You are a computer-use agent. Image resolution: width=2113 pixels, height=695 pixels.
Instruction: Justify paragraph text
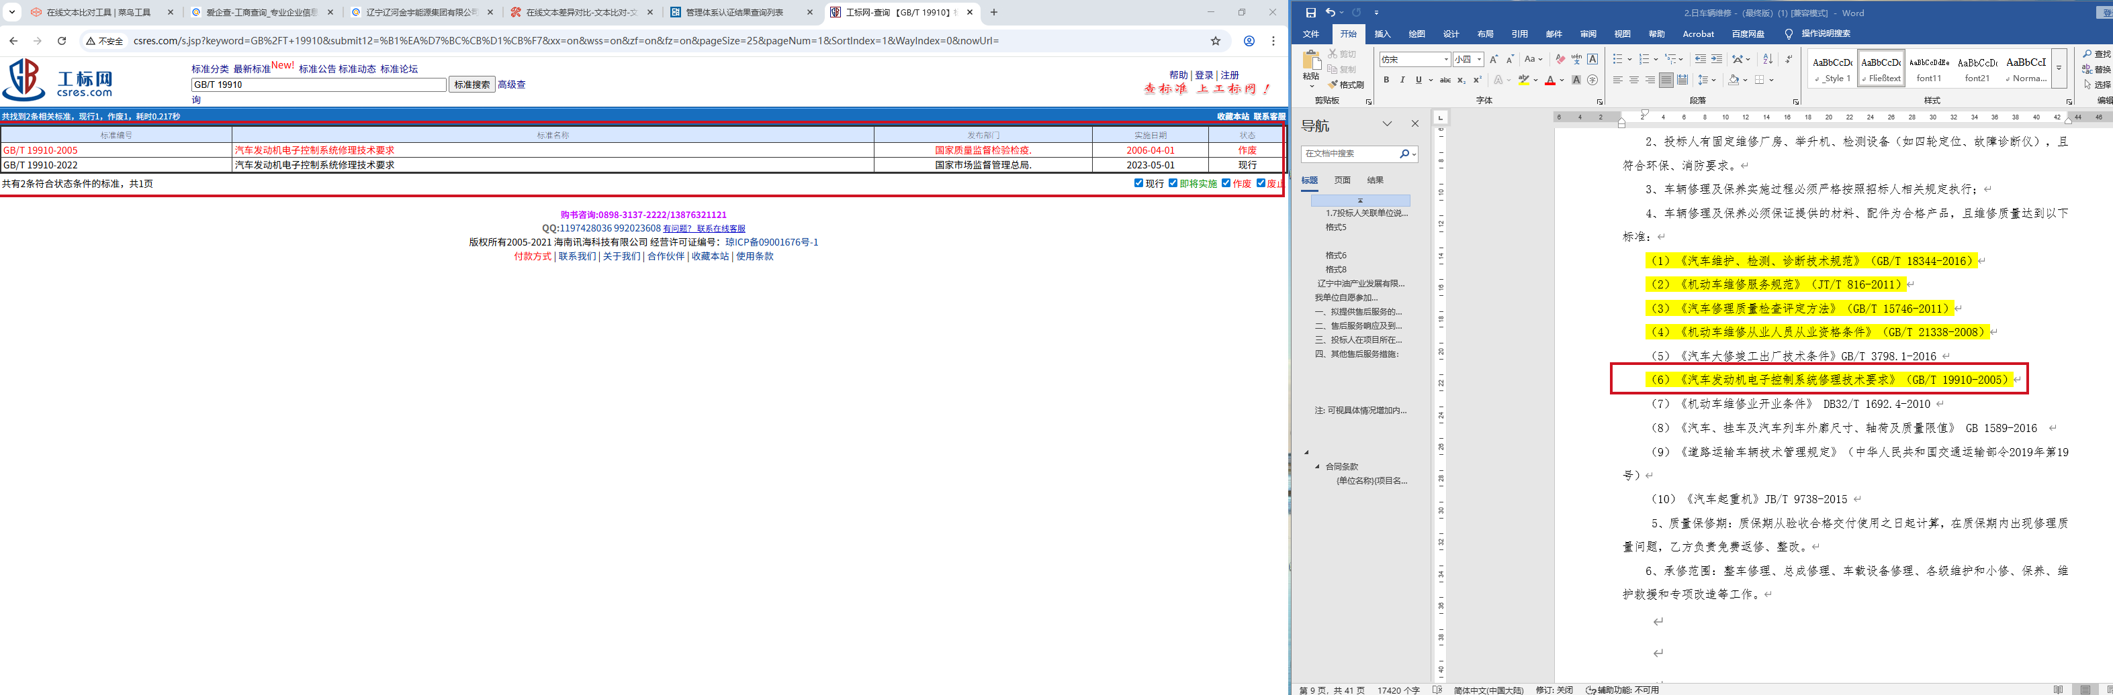pyautogui.click(x=1666, y=81)
